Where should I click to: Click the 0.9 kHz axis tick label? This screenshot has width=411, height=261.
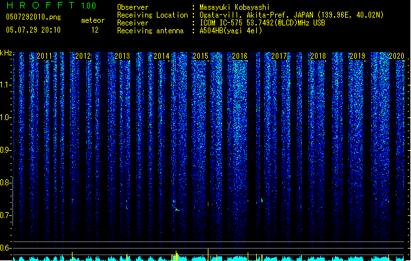pyautogui.click(x=5, y=150)
